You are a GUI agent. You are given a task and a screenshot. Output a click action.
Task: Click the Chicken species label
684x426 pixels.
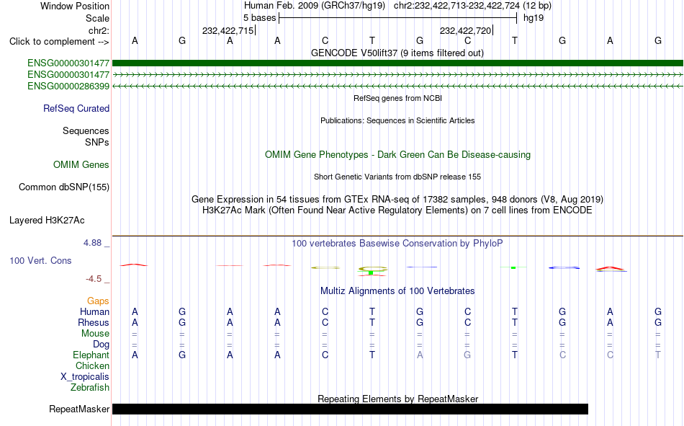pos(92,365)
